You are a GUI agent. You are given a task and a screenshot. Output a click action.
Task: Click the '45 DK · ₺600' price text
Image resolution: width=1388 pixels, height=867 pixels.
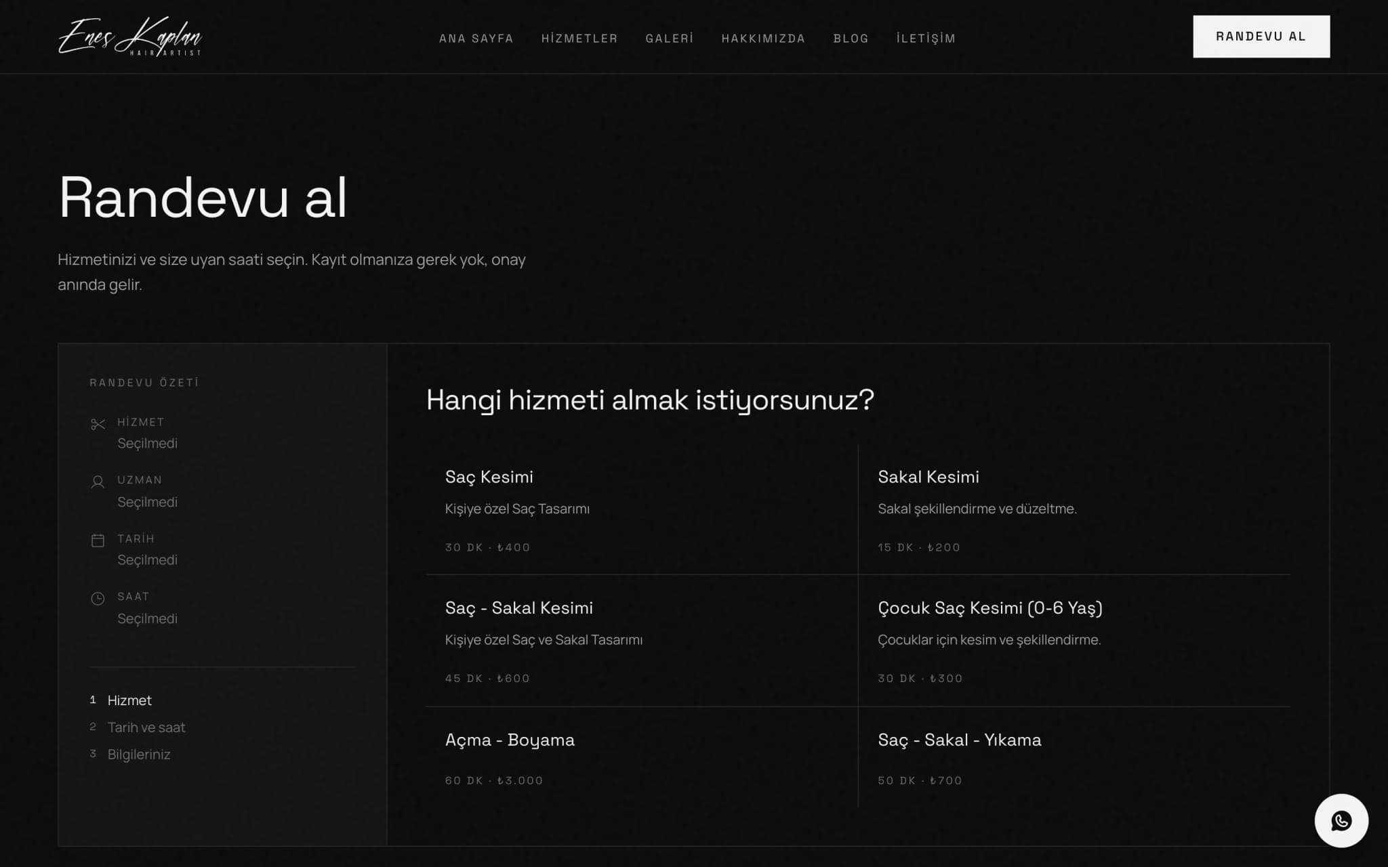coord(487,678)
